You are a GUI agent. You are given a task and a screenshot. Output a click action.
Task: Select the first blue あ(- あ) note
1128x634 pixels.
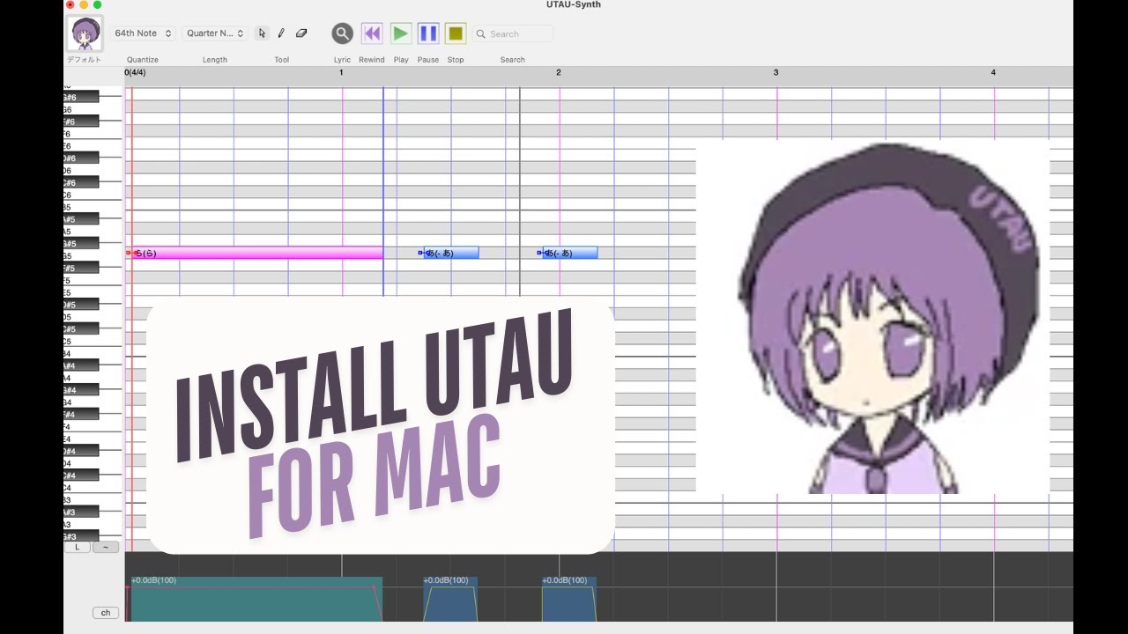pyautogui.click(x=450, y=253)
